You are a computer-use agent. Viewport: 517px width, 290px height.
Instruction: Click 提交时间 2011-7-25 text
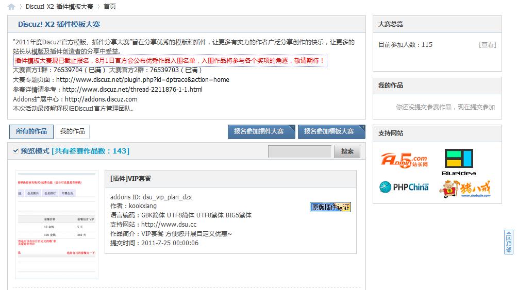tap(154, 243)
